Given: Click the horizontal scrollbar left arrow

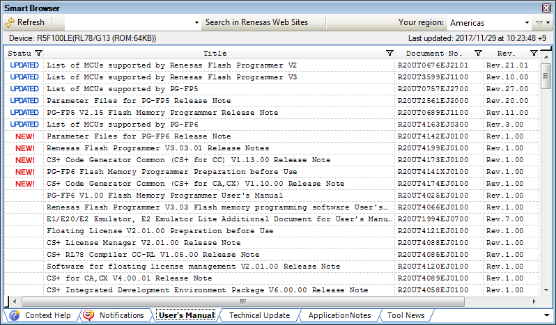Looking at the screenshot, I should [x=15, y=301].
